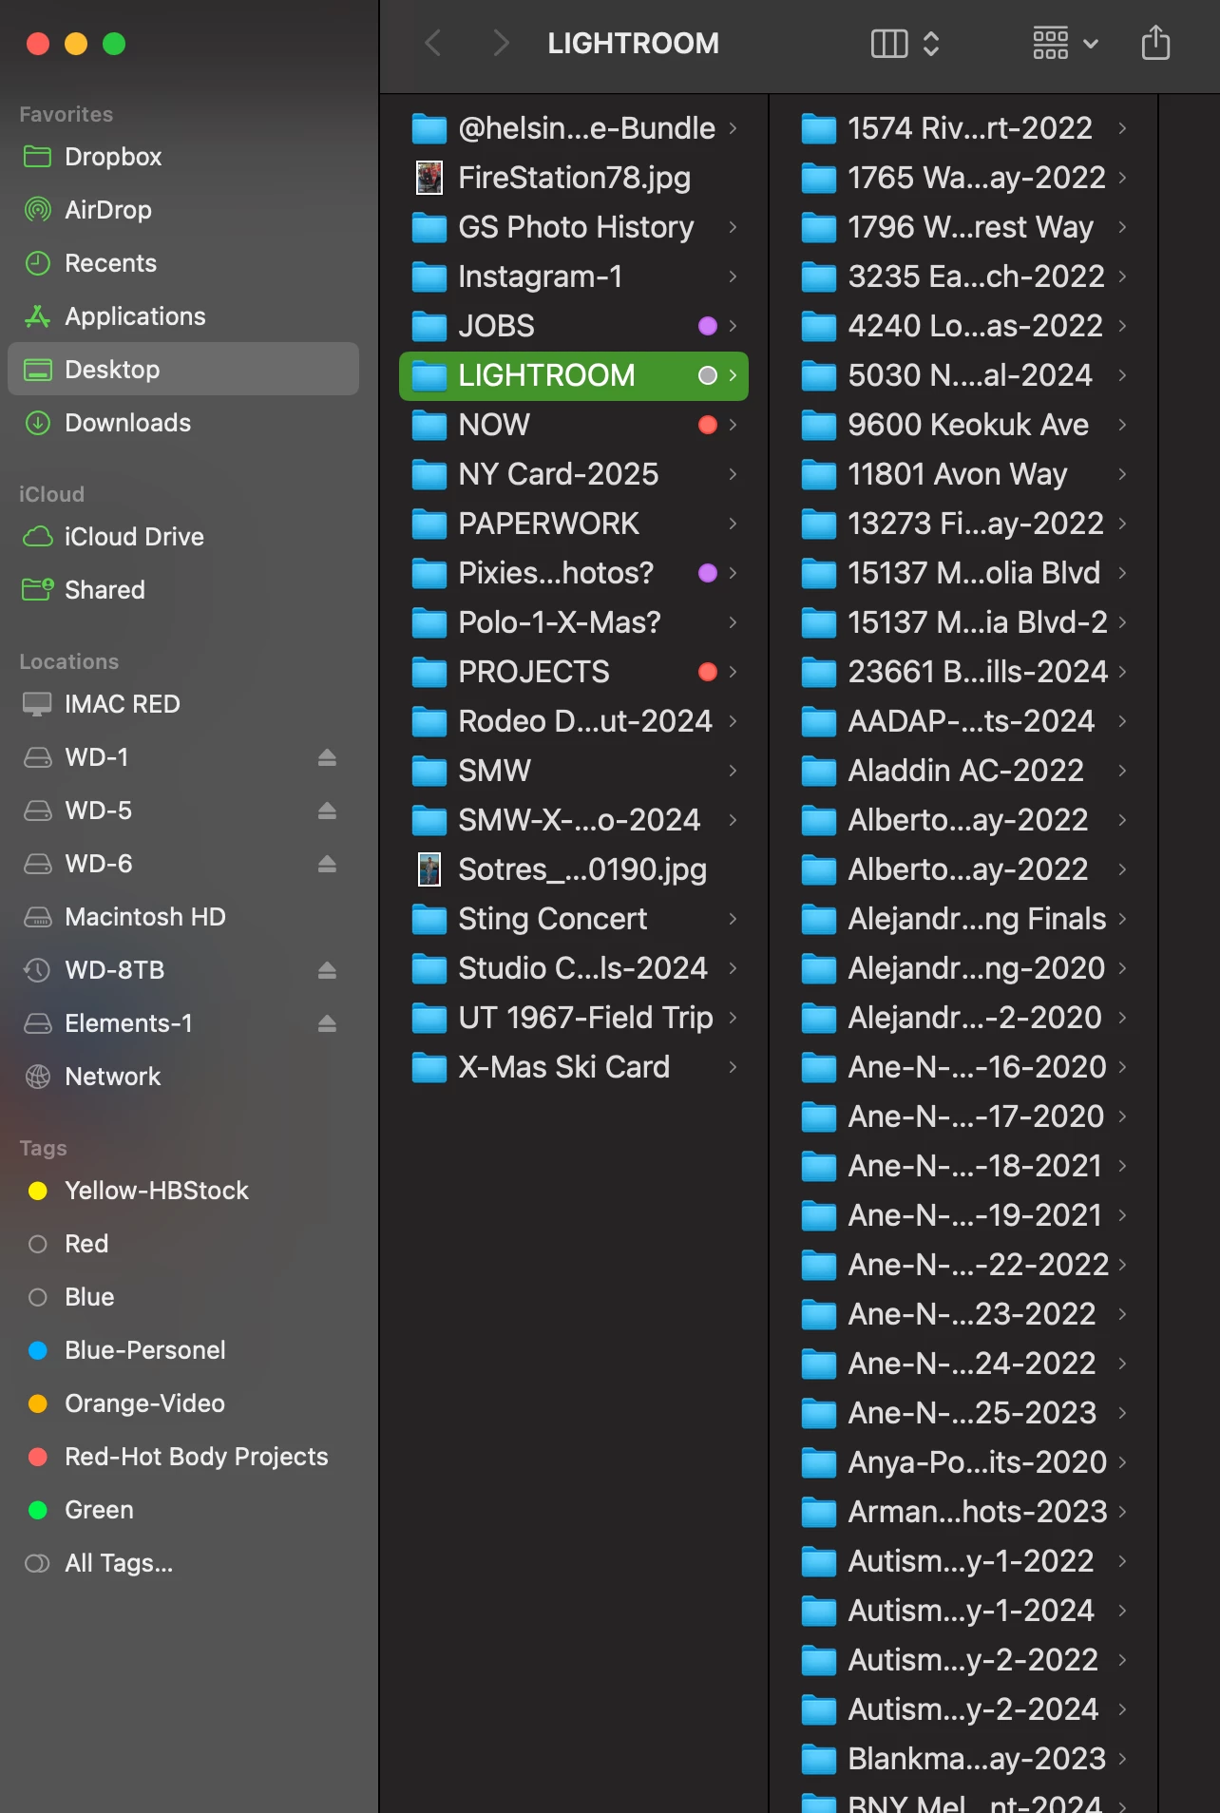Expand the PAPERWORK folder chevron
Viewport: 1220px width, 1813px height.
(x=733, y=524)
